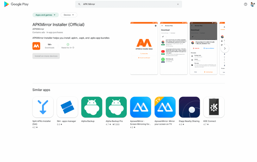Expand the Device filter dropdown
This screenshot has width=257, height=162.
tap(69, 15)
